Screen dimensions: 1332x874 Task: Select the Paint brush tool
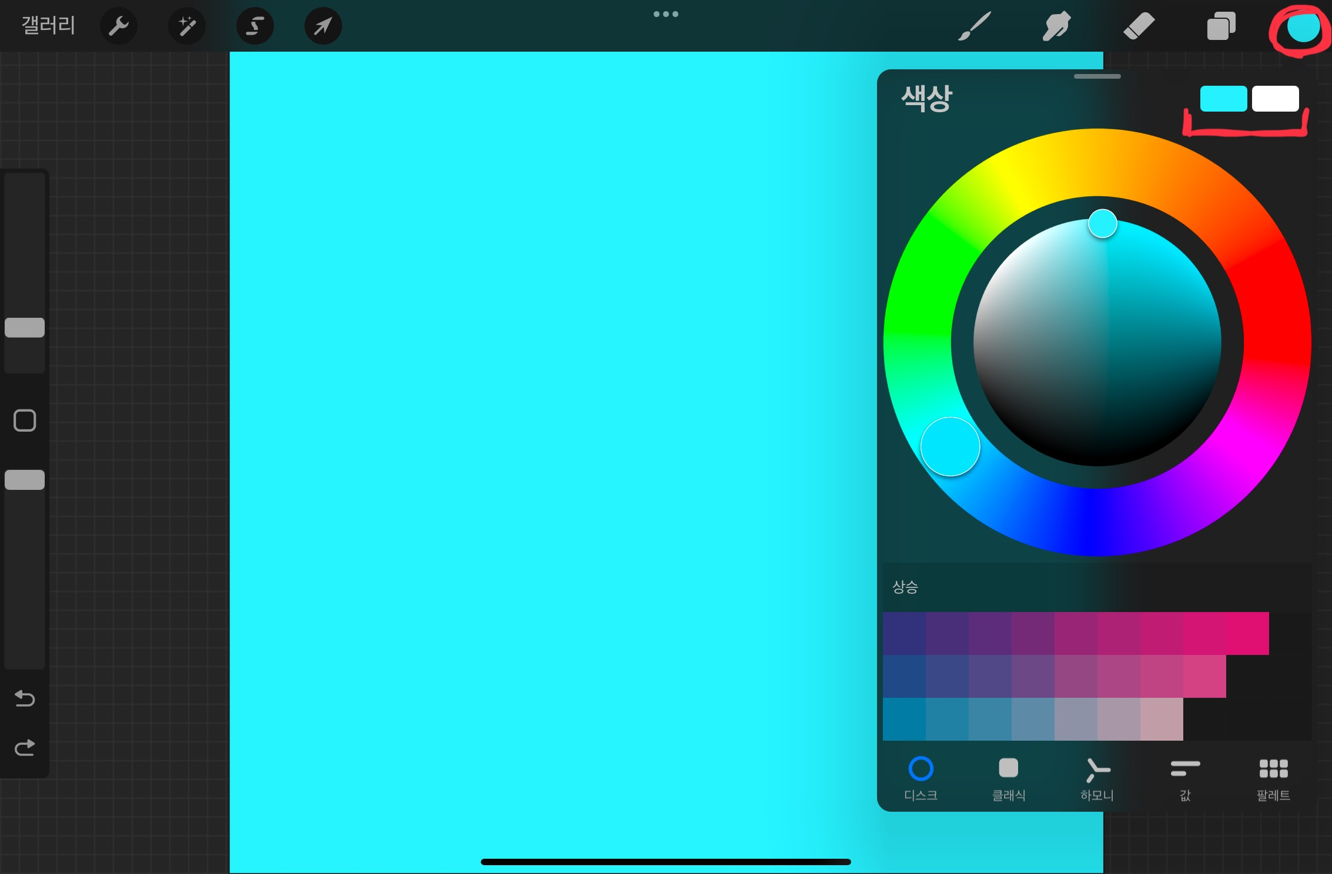(x=974, y=26)
